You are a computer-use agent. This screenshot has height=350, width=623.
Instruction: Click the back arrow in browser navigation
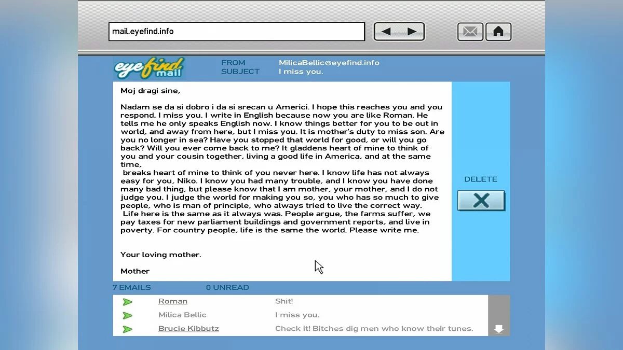click(386, 32)
